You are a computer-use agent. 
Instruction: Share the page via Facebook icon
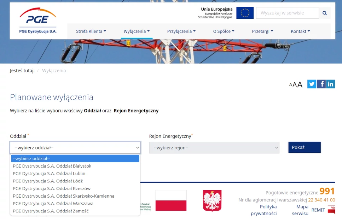point(321,84)
